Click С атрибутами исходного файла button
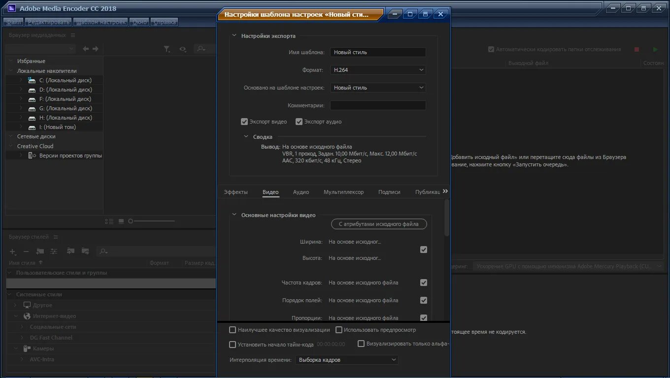 tap(379, 224)
